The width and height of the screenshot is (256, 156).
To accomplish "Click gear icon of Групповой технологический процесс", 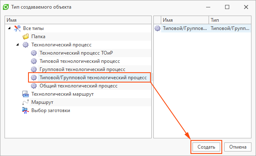I will point(34,69).
